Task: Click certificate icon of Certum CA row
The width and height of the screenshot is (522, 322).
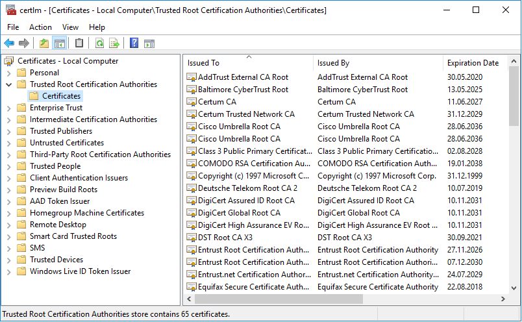Action: tap(191, 102)
